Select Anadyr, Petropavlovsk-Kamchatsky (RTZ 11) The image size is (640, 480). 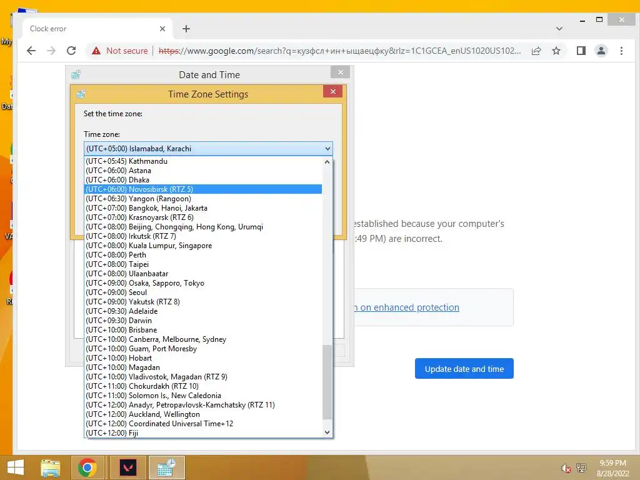coord(203,405)
